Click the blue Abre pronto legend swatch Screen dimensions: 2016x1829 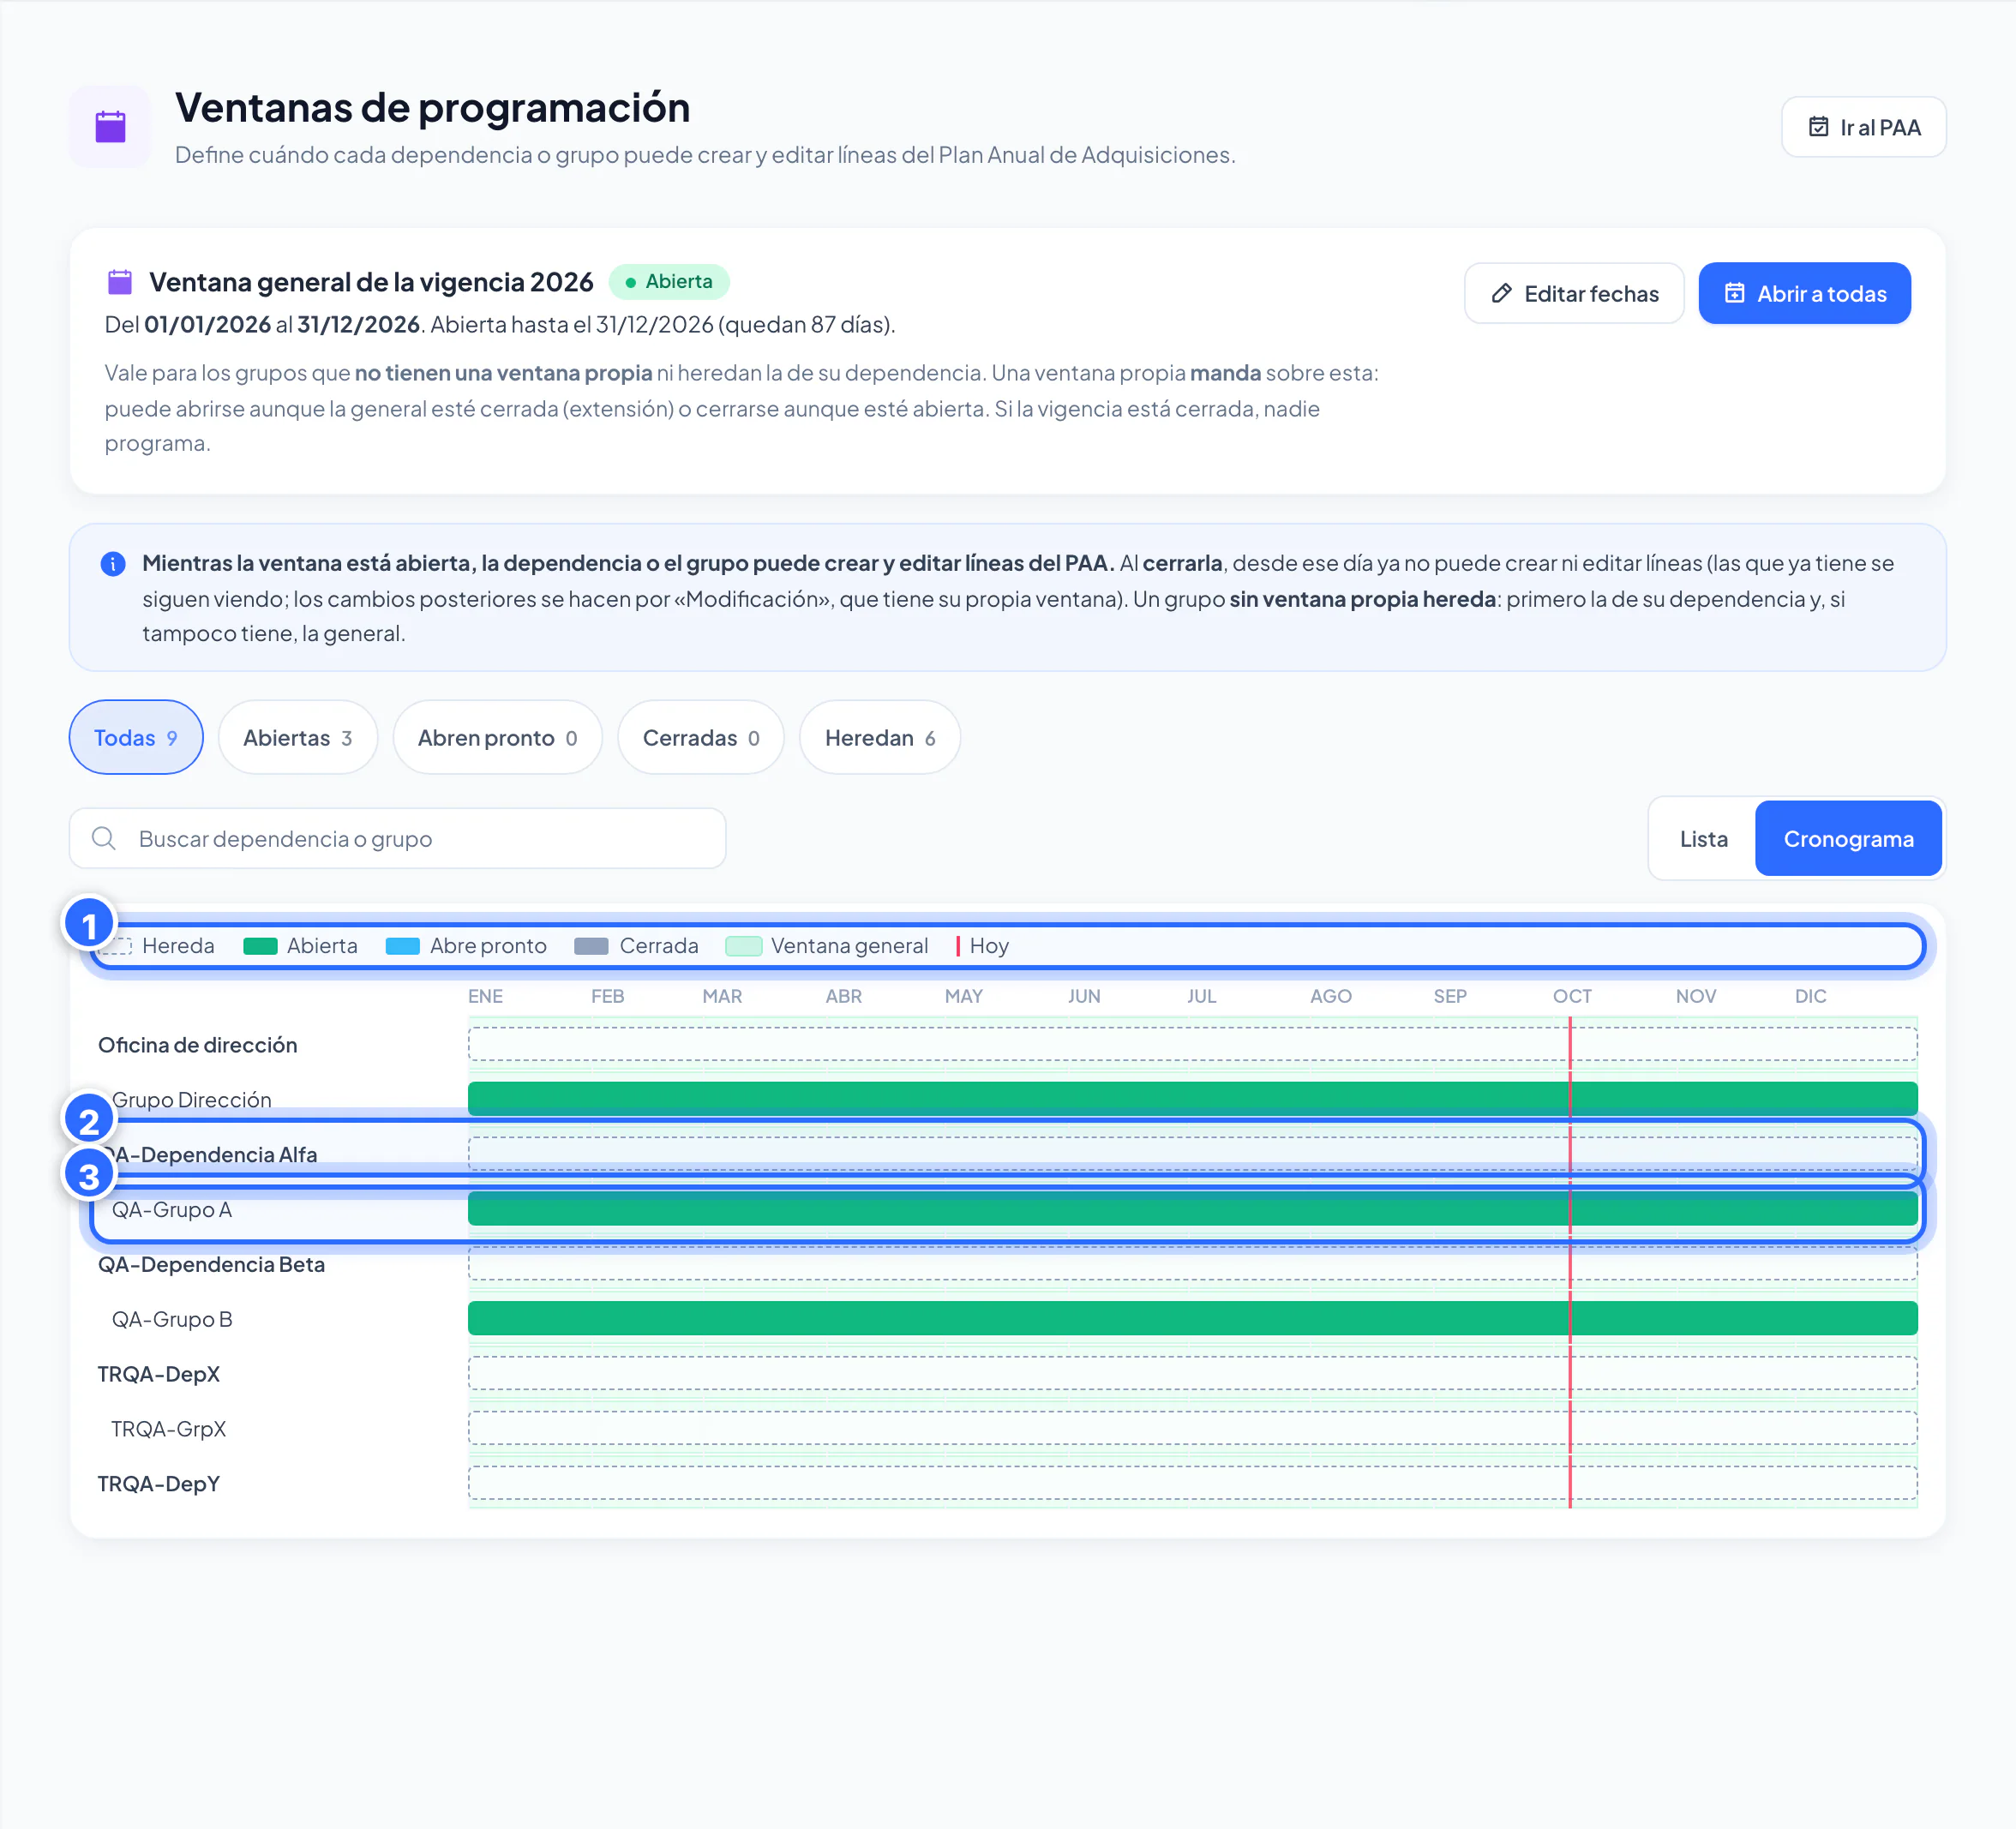(402, 947)
